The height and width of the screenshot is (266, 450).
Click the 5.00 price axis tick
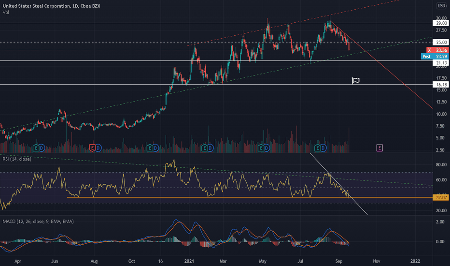441,138
